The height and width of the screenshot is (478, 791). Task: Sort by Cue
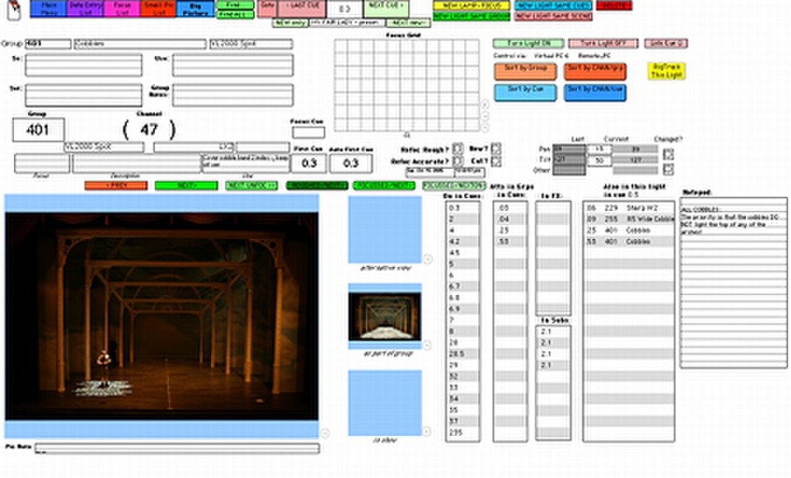coord(525,93)
